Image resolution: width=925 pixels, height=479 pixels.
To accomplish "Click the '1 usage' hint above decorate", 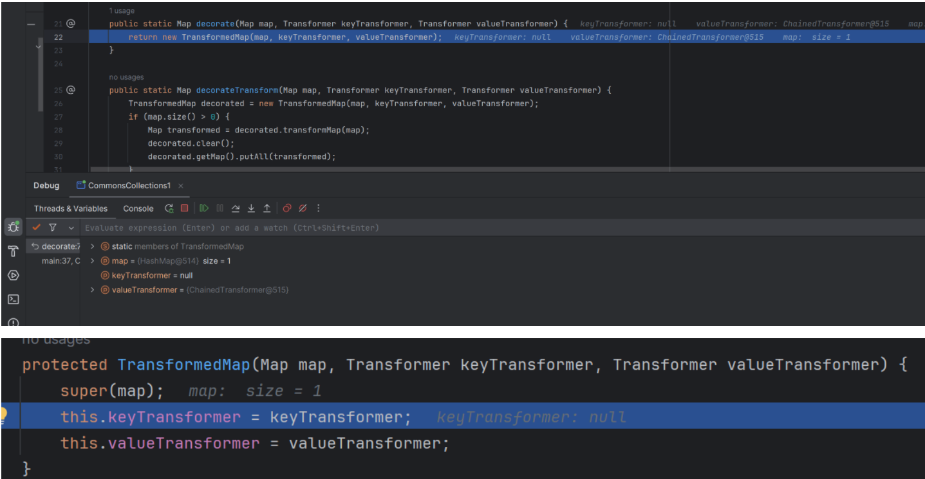I will click(122, 11).
